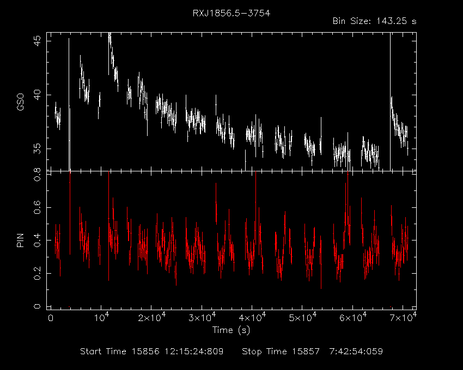Click the Time (s) x-axis label
This screenshot has height=370, width=463.
[231, 330]
